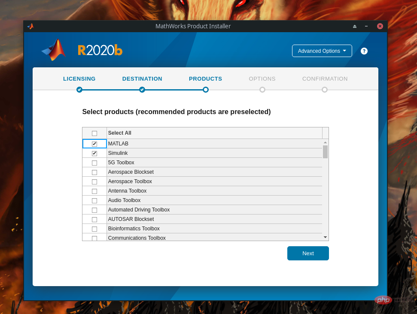Click the 5G Toolbox product name
Viewport: 417px width, 314px height.
[x=121, y=162]
